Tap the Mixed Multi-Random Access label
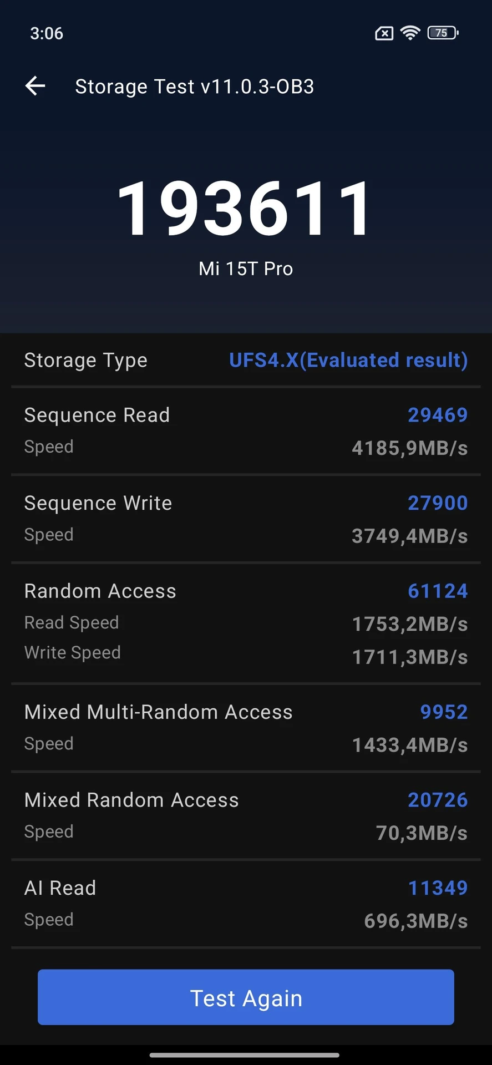Screen dimensions: 492x1065 (x=159, y=712)
